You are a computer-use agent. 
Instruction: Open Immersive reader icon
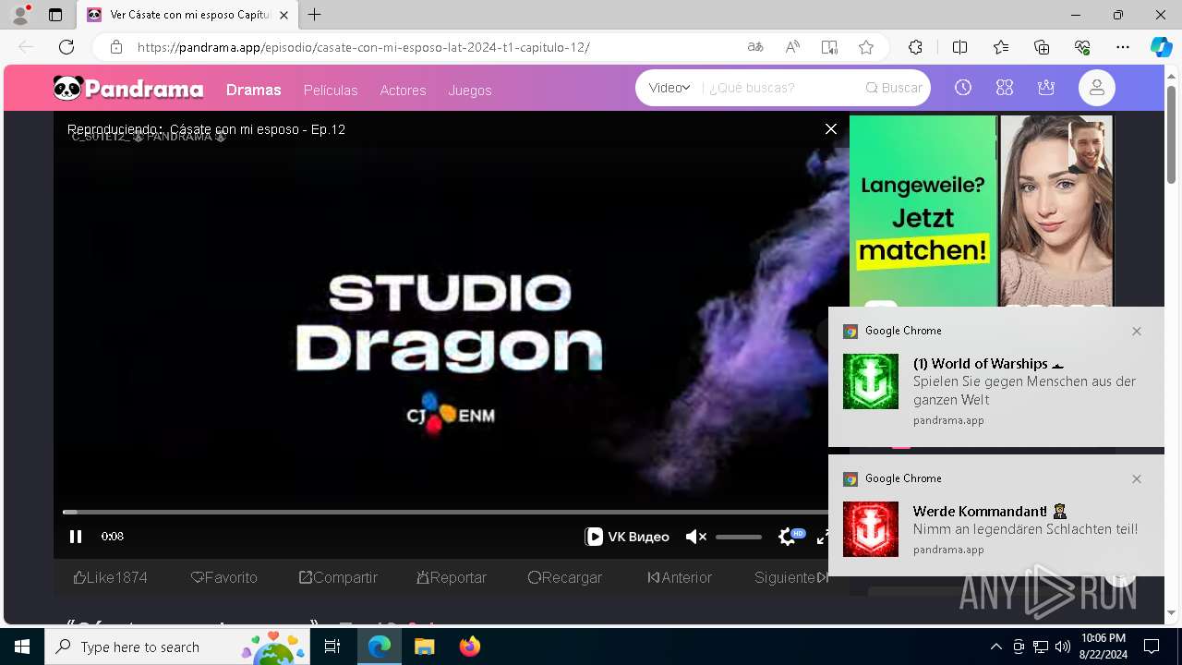pos(829,47)
